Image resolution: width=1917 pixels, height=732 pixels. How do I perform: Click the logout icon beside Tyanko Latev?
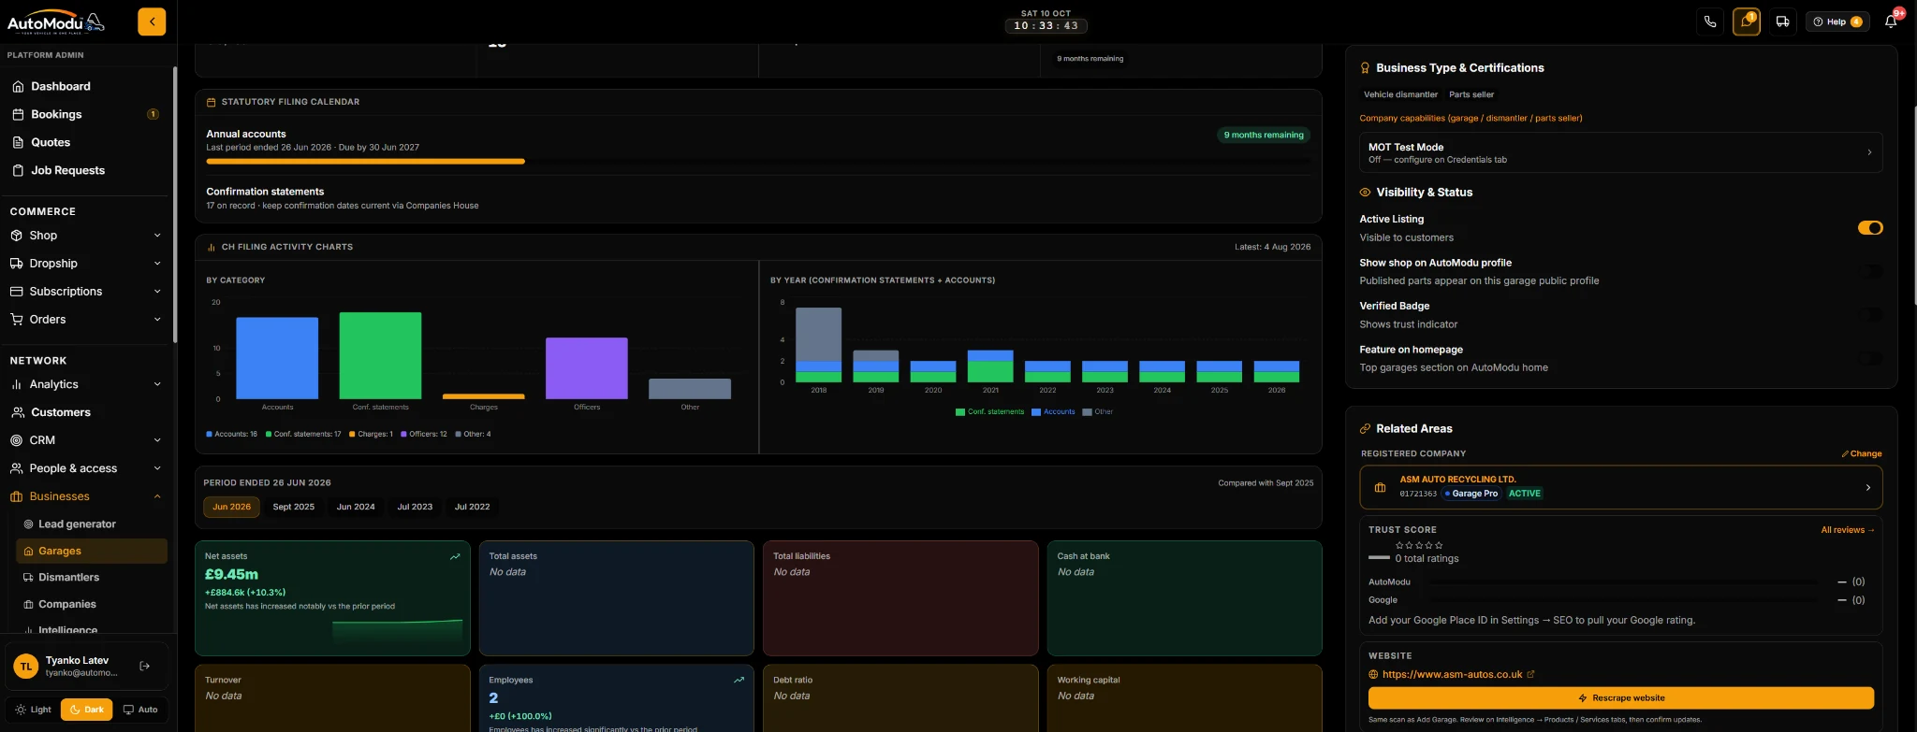click(x=145, y=666)
